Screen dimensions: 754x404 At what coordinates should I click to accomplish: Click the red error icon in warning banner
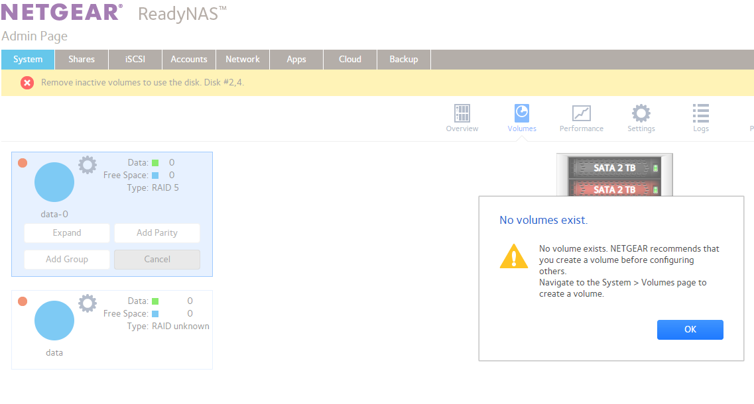[x=27, y=83]
